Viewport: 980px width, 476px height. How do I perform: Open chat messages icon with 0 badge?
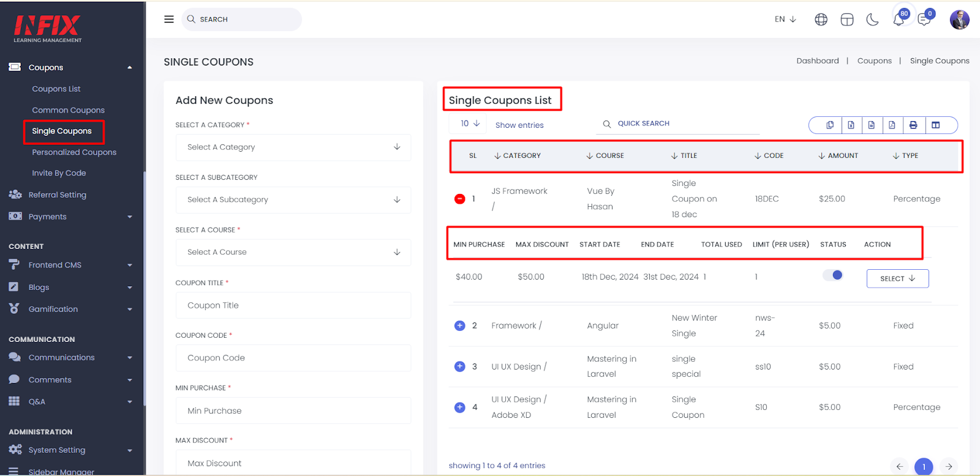(x=925, y=18)
